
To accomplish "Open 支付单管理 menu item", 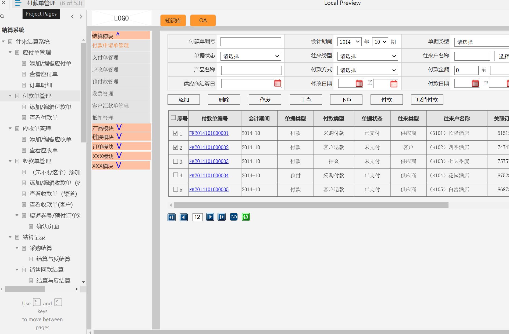I will [121, 57].
